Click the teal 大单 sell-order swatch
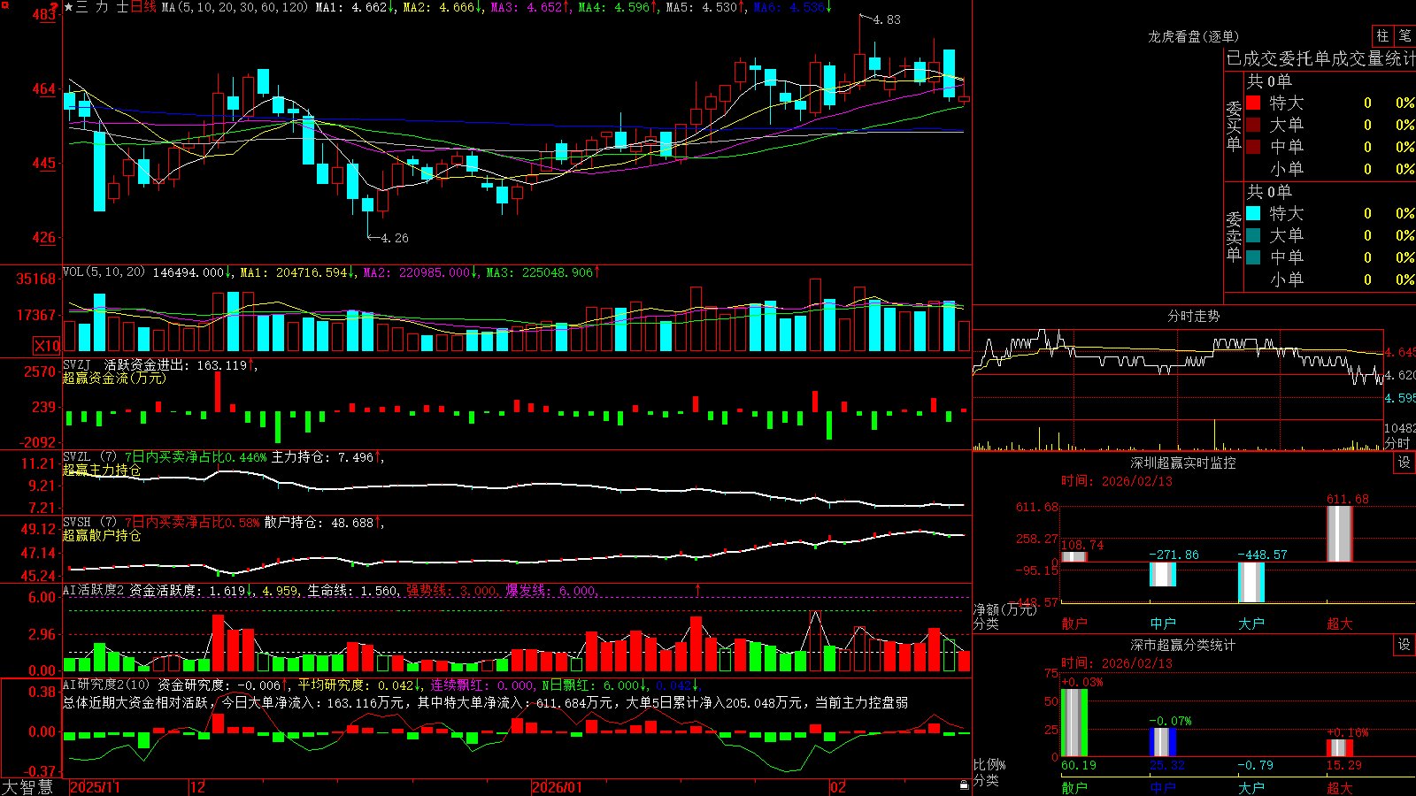 (x=1253, y=235)
